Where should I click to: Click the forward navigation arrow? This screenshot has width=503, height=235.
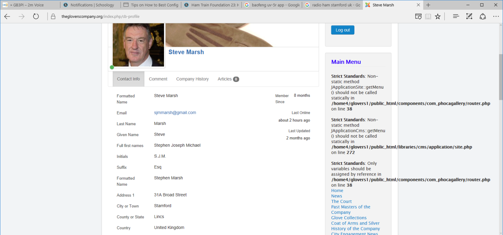pos(22,16)
